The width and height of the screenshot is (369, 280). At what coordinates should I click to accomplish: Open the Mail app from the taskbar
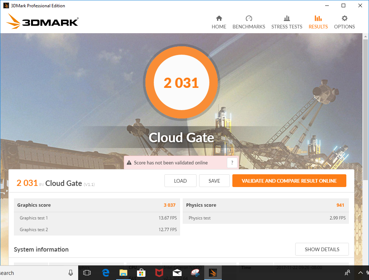tap(177, 273)
